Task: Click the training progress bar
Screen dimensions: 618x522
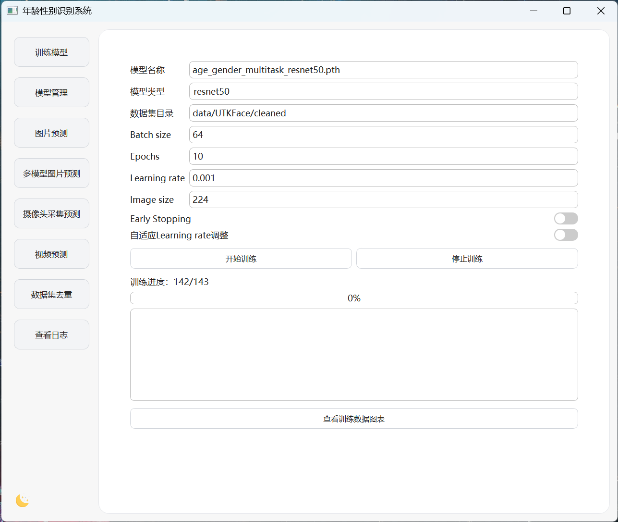Action: point(354,298)
